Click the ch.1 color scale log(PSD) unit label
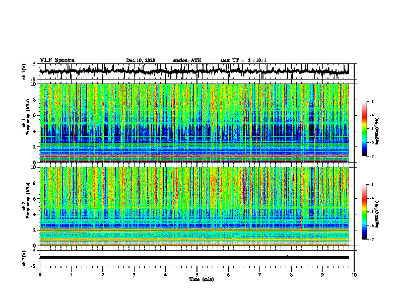 [377, 131]
